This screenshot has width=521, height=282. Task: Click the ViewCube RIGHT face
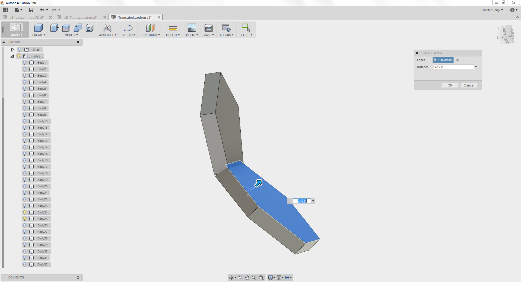coord(504,31)
